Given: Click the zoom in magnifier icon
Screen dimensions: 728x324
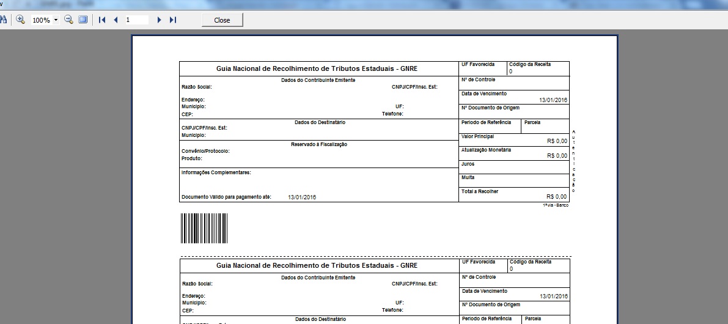Looking at the screenshot, I should [20, 20].
